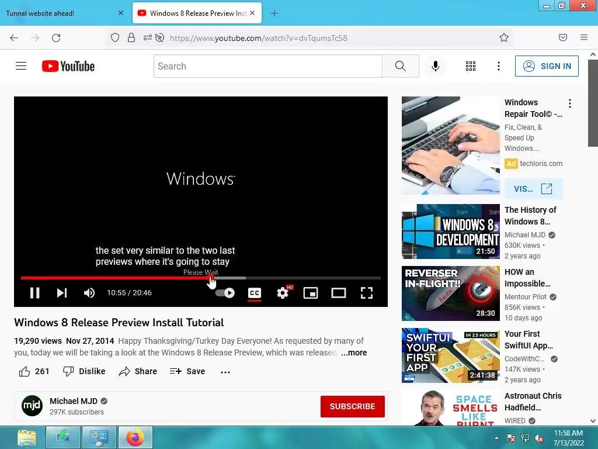Open Windows 8 Development video thumbnail

[450, 232]
